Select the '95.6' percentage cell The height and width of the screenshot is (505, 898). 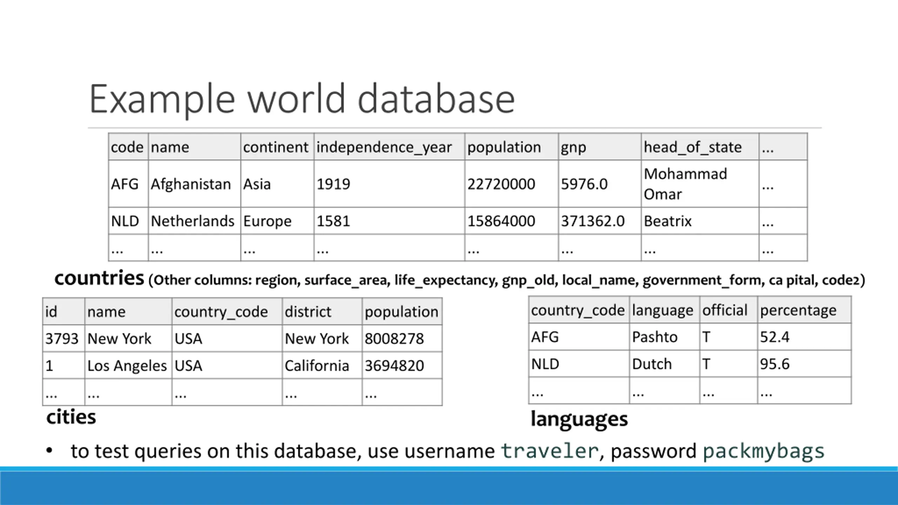click(804, 364)
